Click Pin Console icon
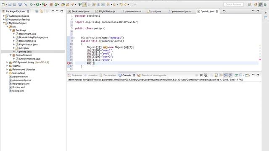This screenshot has width=269, height=151. point(236,75)
